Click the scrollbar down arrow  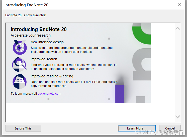[x=177, y=117]
